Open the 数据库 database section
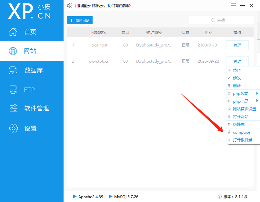260x202 pixels. pos(32,70)
